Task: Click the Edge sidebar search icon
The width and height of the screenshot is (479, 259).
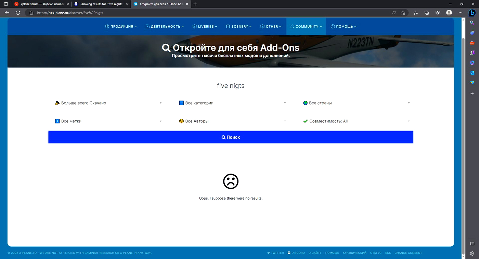Action: point(472,23)
